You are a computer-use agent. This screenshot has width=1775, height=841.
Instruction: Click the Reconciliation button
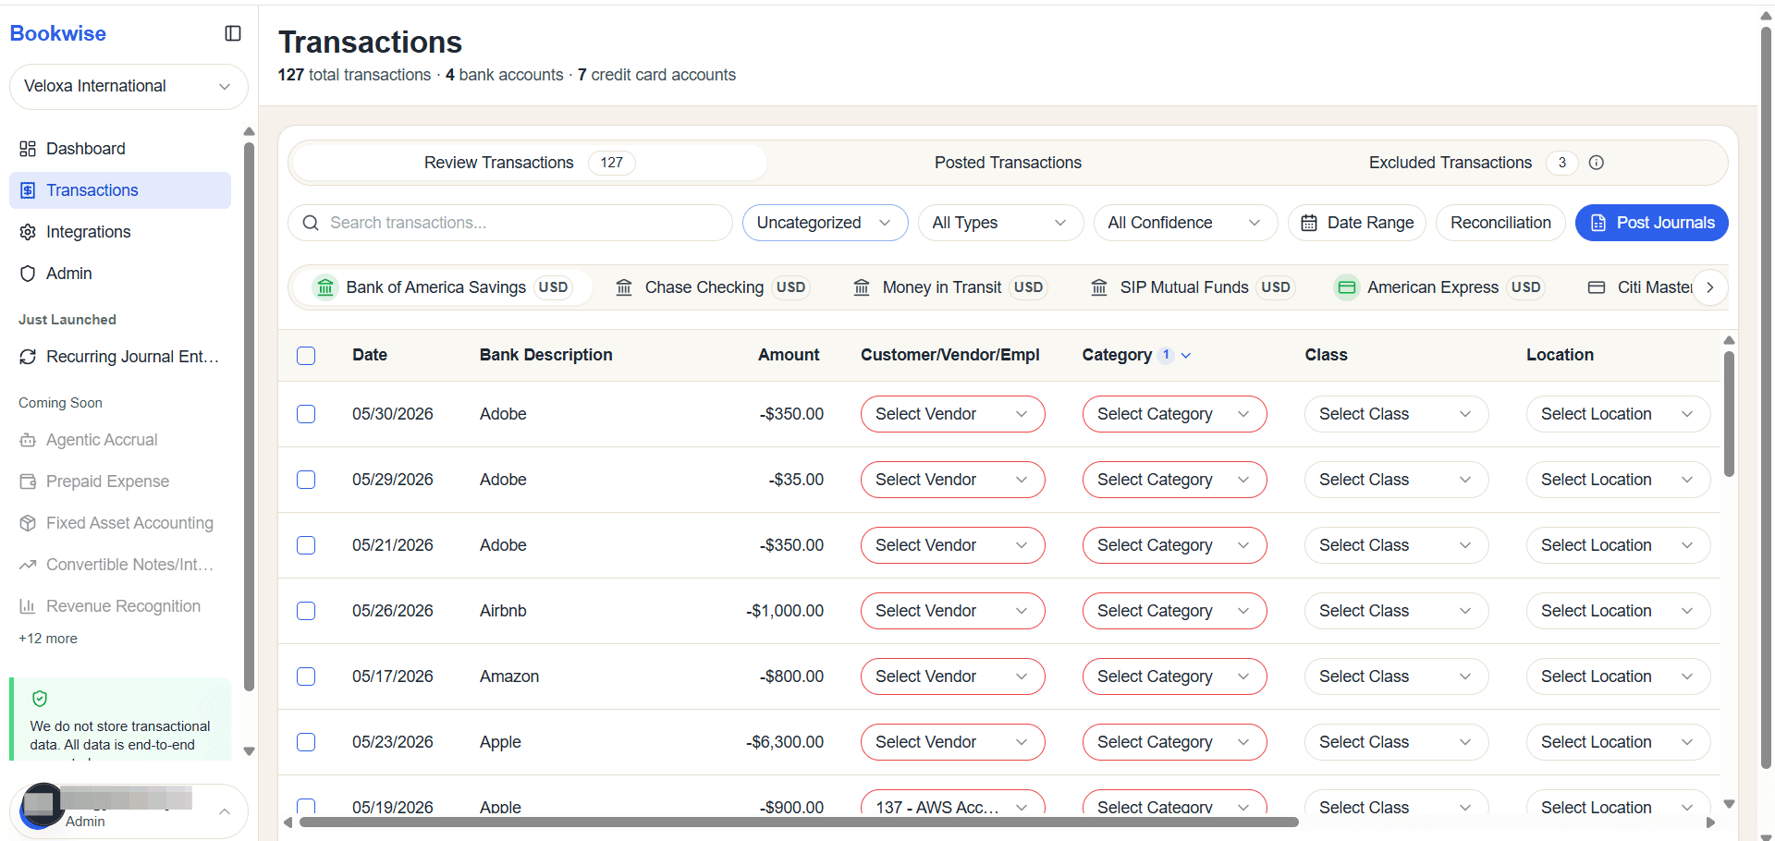coord(1500,223)
